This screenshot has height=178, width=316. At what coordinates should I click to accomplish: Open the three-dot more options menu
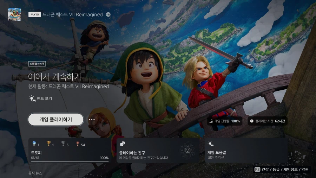pos(92,120)
